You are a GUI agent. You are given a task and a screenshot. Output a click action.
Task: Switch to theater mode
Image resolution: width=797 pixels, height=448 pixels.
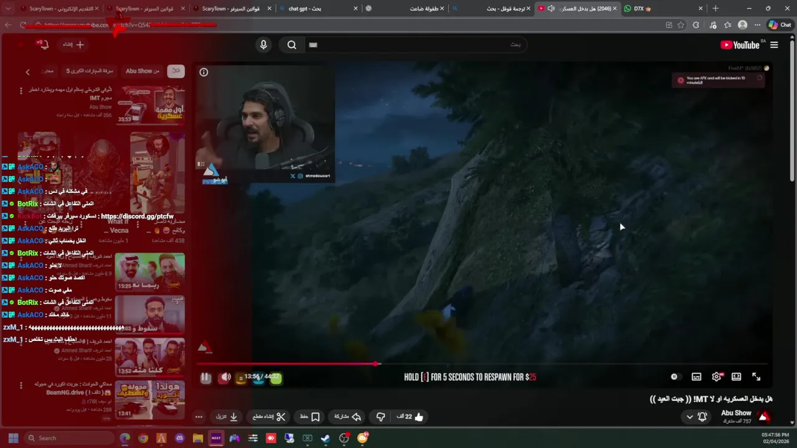click(x=736, y=377)
